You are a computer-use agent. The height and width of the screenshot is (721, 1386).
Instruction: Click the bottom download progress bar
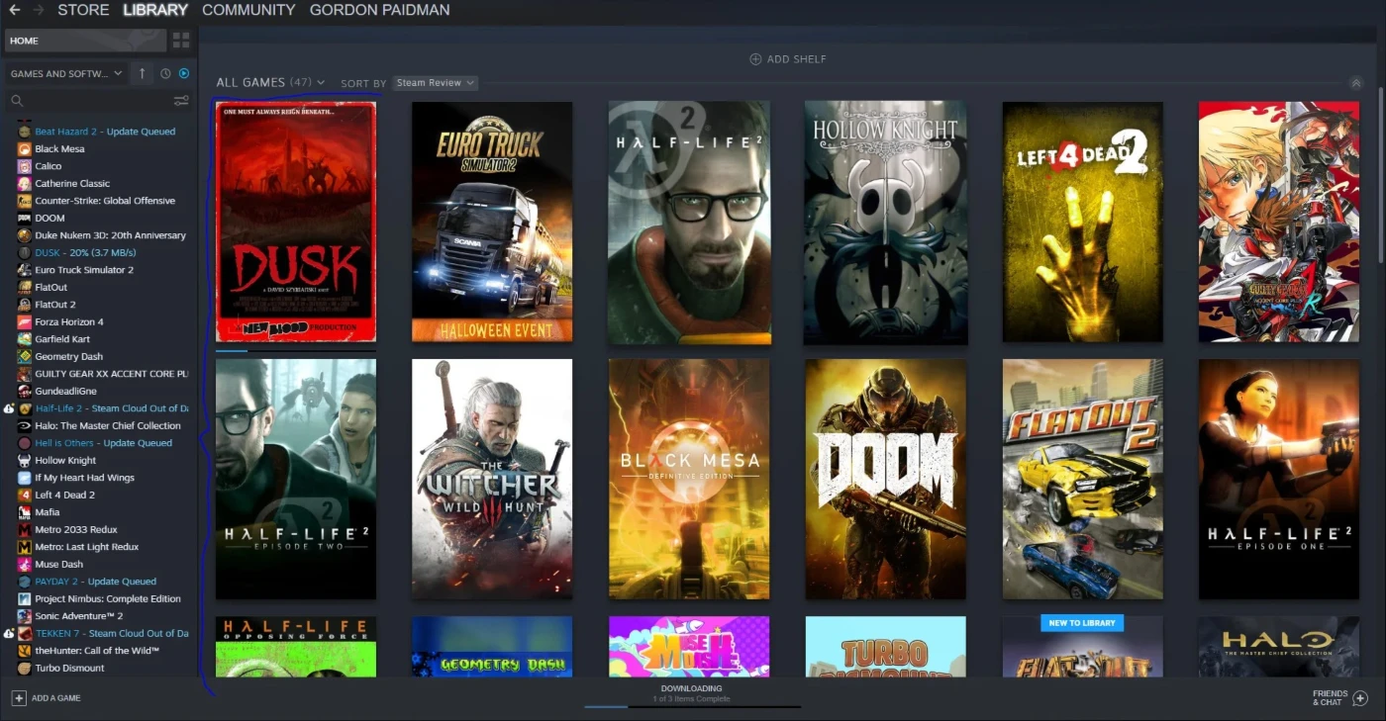tap(692, 706)
